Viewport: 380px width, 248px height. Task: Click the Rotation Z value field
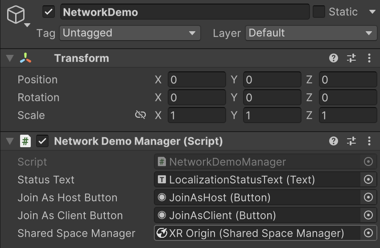click(348, 97)
